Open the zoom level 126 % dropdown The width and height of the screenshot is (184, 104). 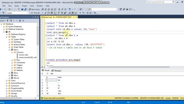tap(48, 67)
